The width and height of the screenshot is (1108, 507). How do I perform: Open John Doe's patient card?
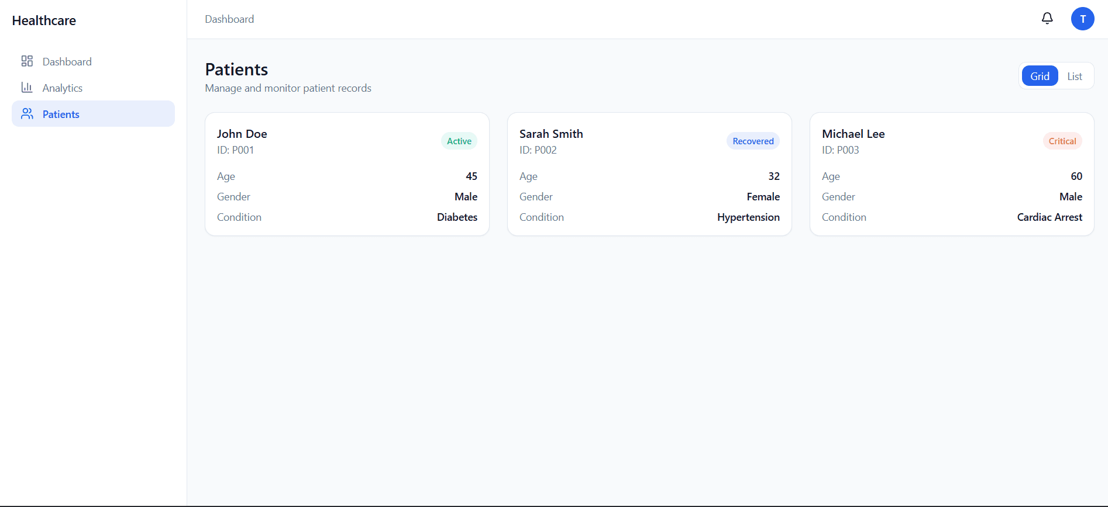point(347,174)
